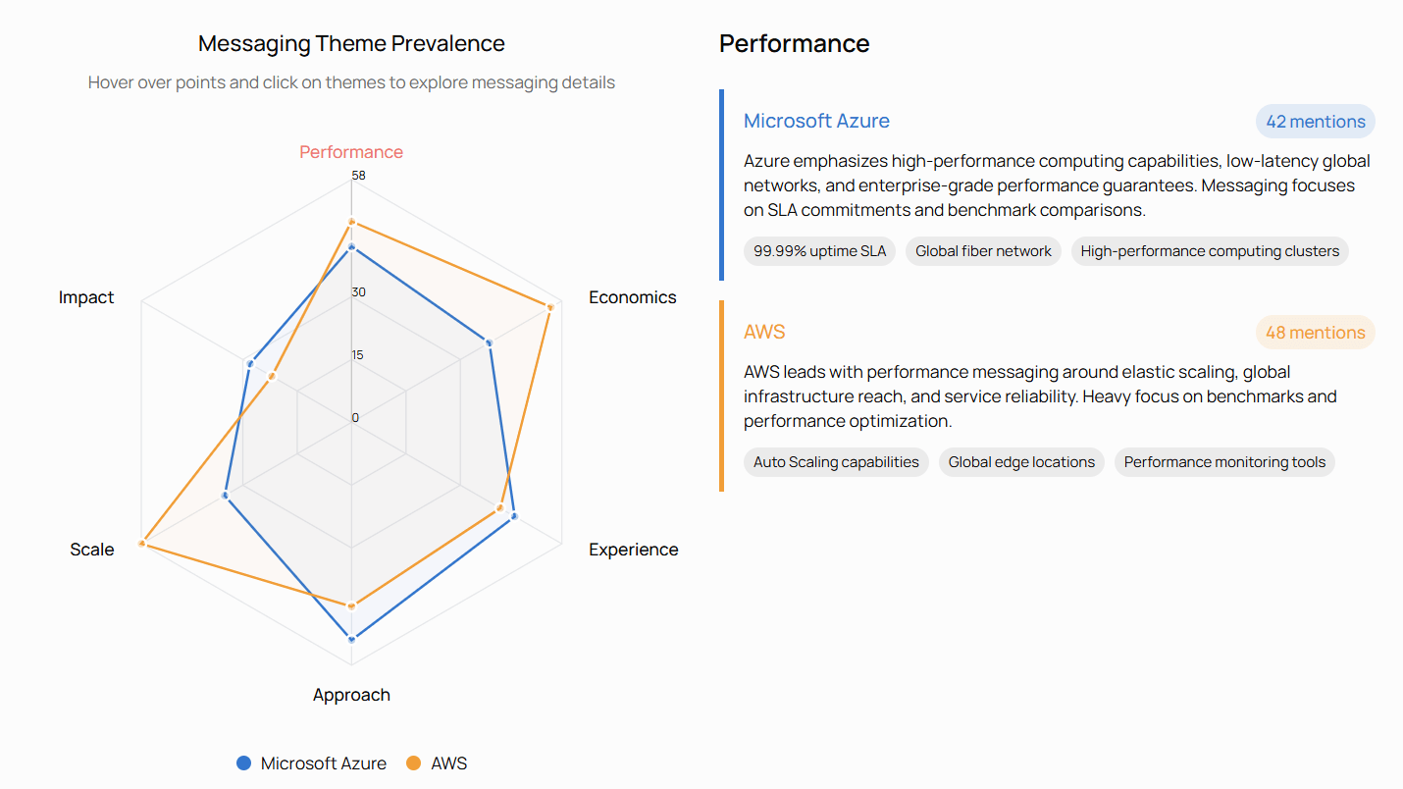Click the Azure data point on the Performance axis
Screen dimensions: 1403x789
351,247
